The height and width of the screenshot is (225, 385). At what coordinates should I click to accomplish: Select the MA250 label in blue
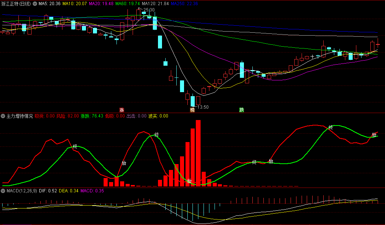click(184, 4)
